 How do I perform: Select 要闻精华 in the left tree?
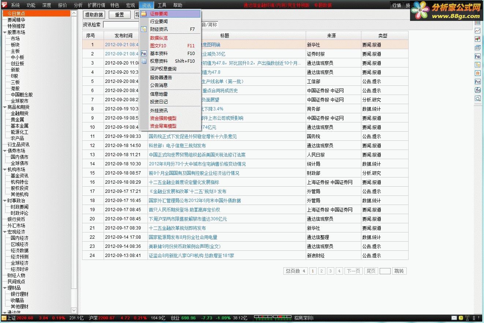16,20
